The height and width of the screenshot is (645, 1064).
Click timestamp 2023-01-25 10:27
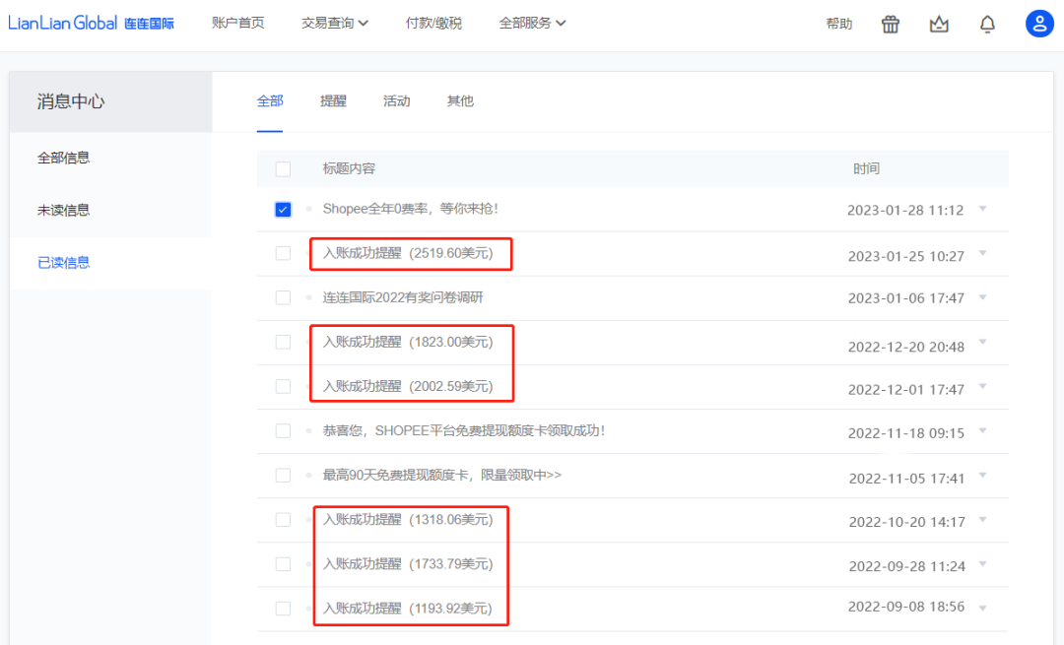tap(906, 256)
